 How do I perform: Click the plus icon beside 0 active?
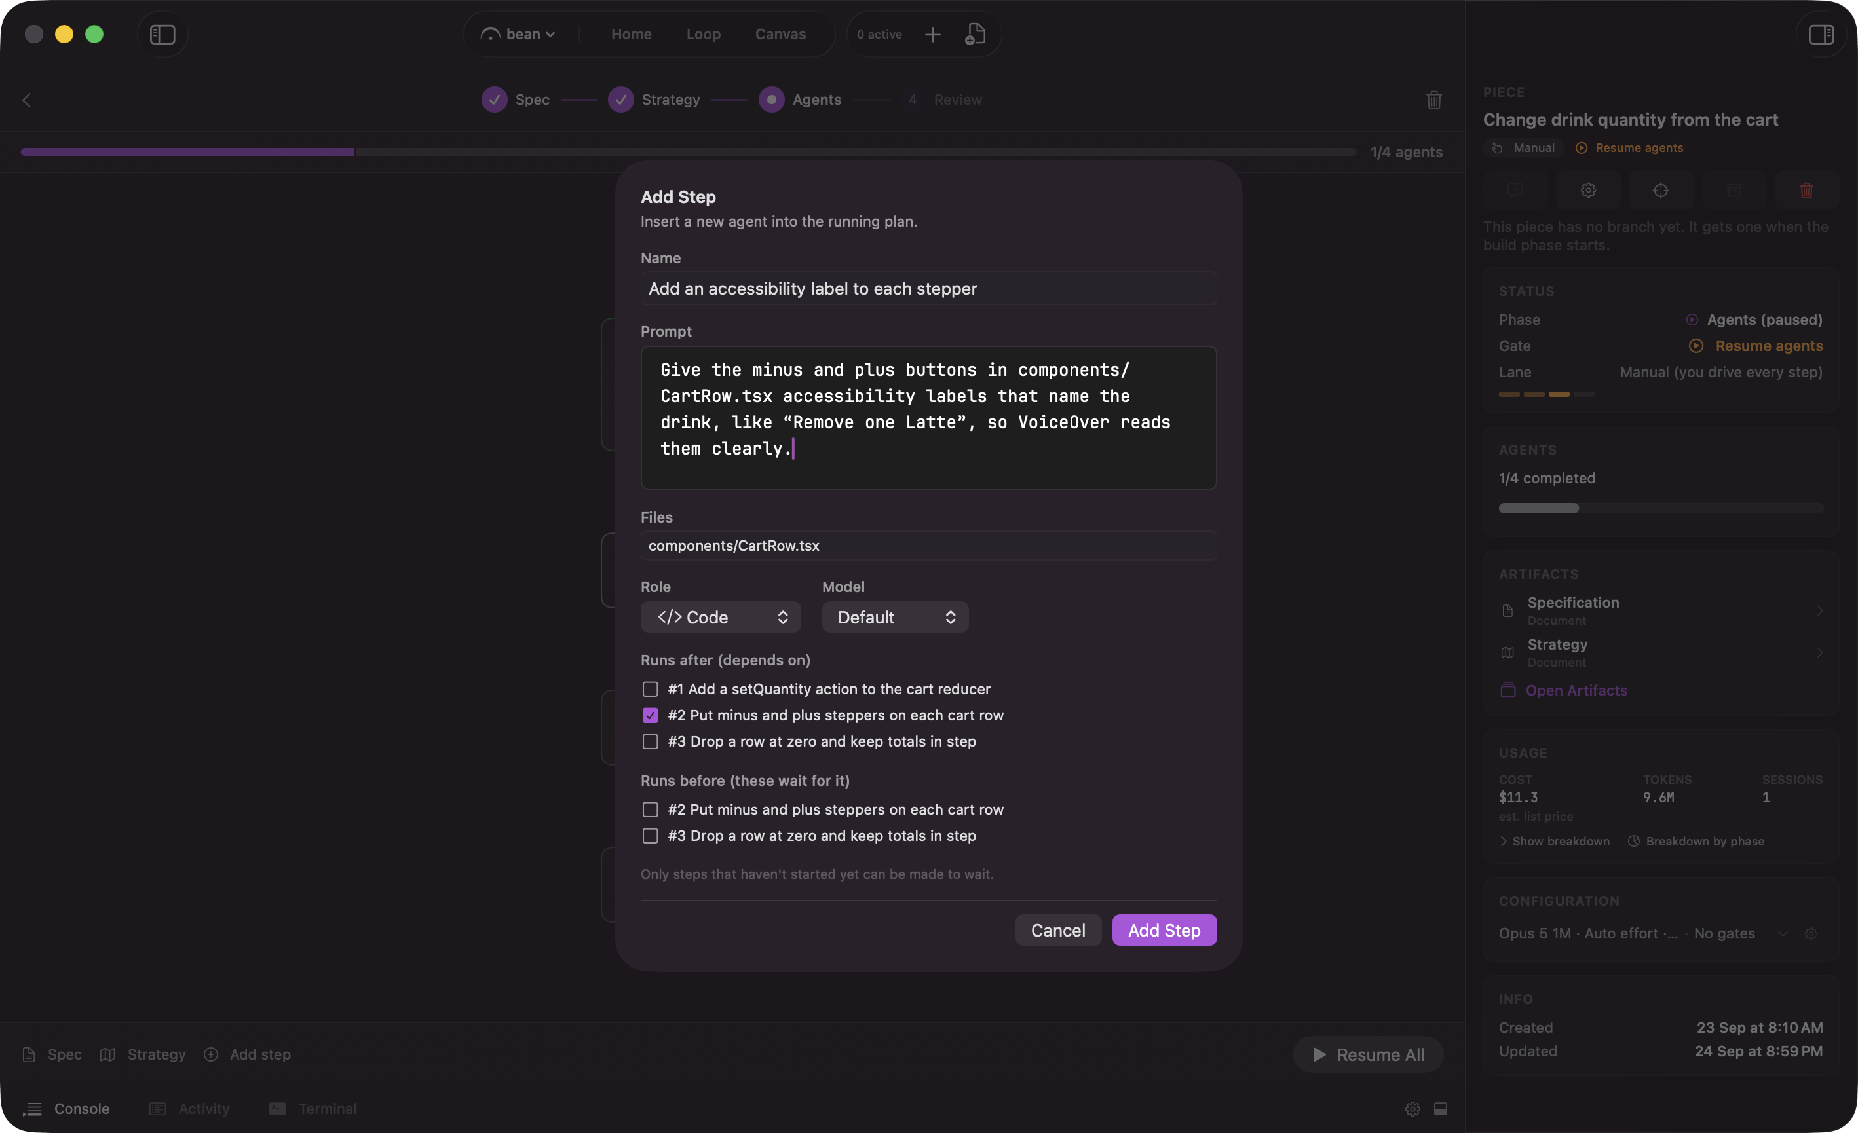click(x=933, y=35)
